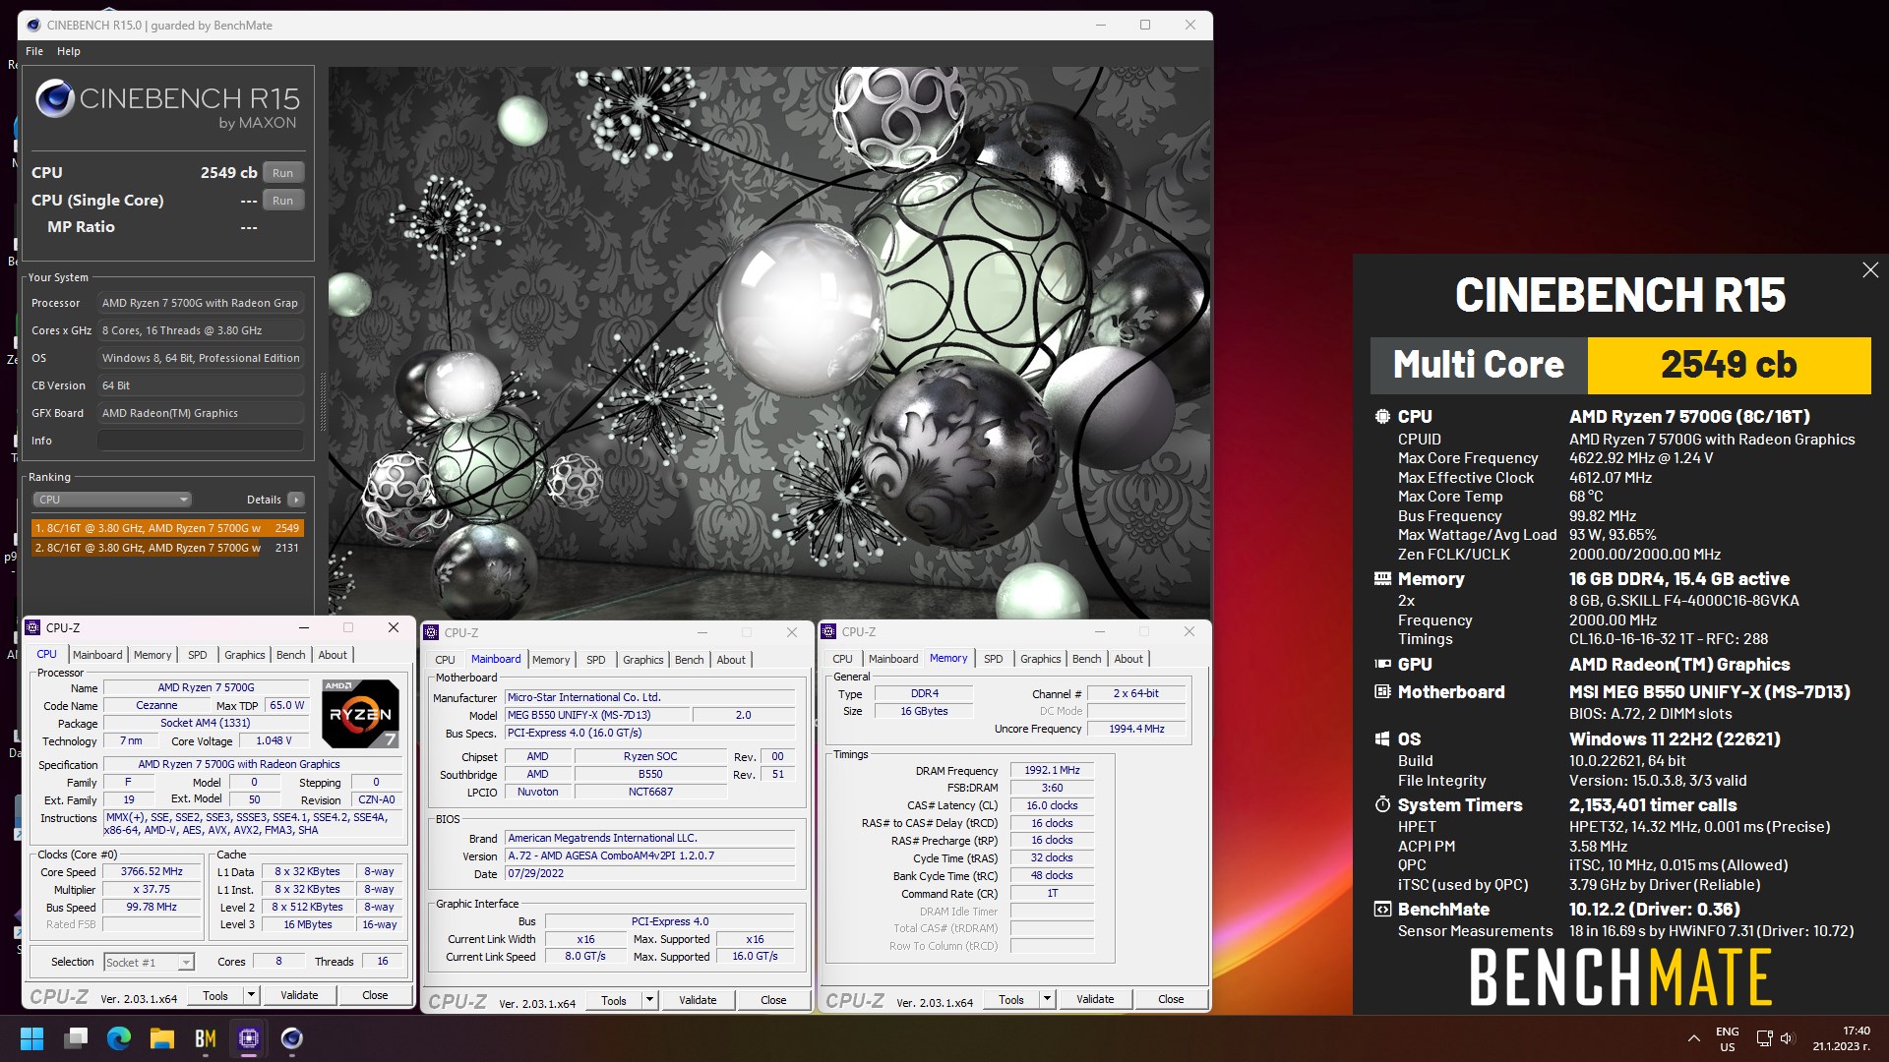
Task: Open Task View on taskbar
Action: pos(76,1038)
